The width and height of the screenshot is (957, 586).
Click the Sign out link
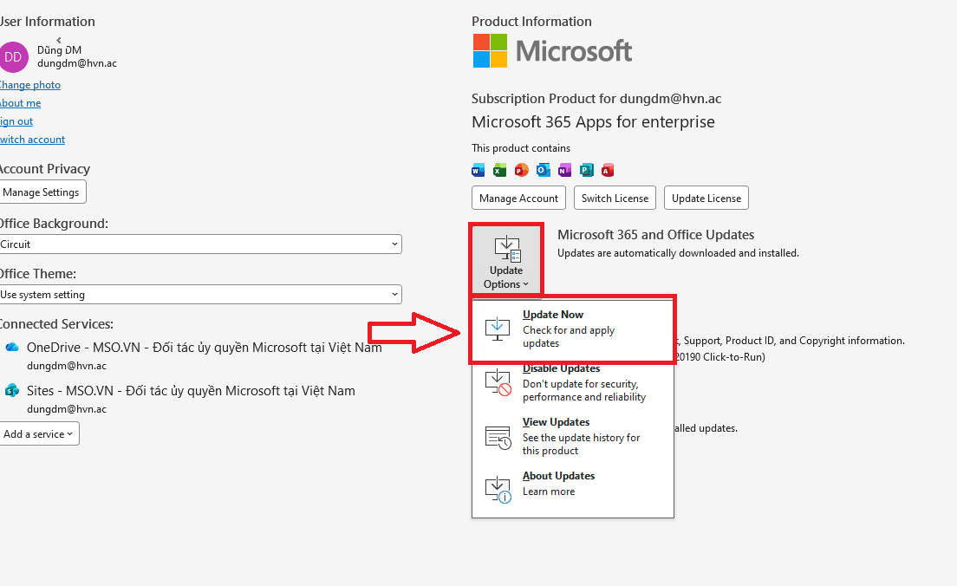click(16, 121)
